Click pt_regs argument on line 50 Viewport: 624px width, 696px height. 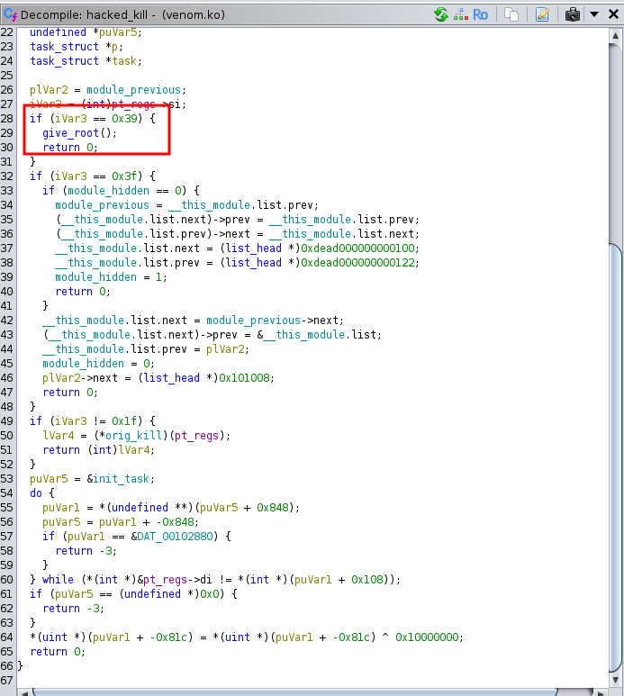(196, 436)
